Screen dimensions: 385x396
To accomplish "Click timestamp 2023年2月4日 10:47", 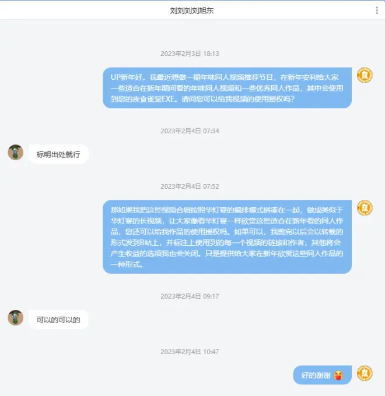I will click(x=190, y=352).
